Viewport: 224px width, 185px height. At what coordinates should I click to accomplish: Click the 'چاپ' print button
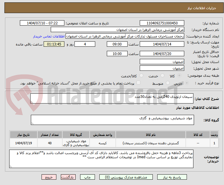88,177
